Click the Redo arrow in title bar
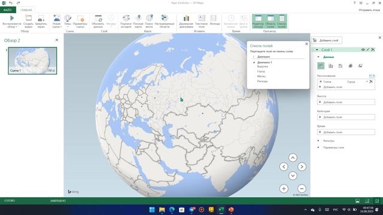Image resolution: width=383 pixels, height=215 pixels. 19,3
